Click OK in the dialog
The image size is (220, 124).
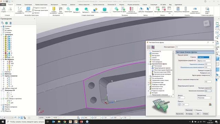tap(198, 114)
